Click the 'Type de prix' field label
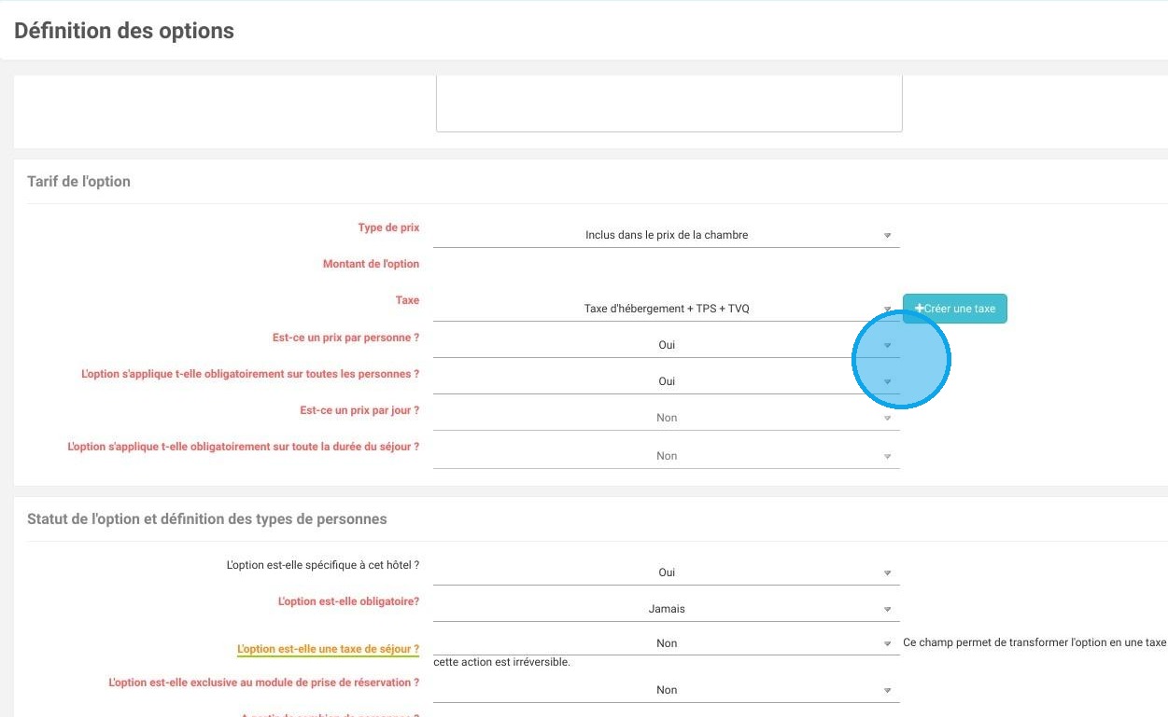The height and width of the screenshot is (717, 1168). pos(388,228)
